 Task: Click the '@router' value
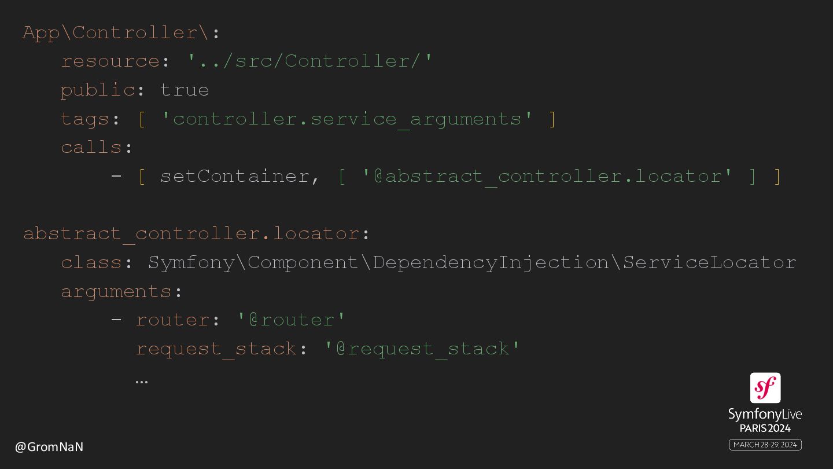coord(292,320)
